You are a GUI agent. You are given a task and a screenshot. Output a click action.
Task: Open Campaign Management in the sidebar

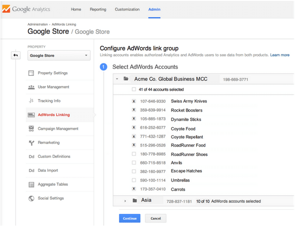pos(58,129)
